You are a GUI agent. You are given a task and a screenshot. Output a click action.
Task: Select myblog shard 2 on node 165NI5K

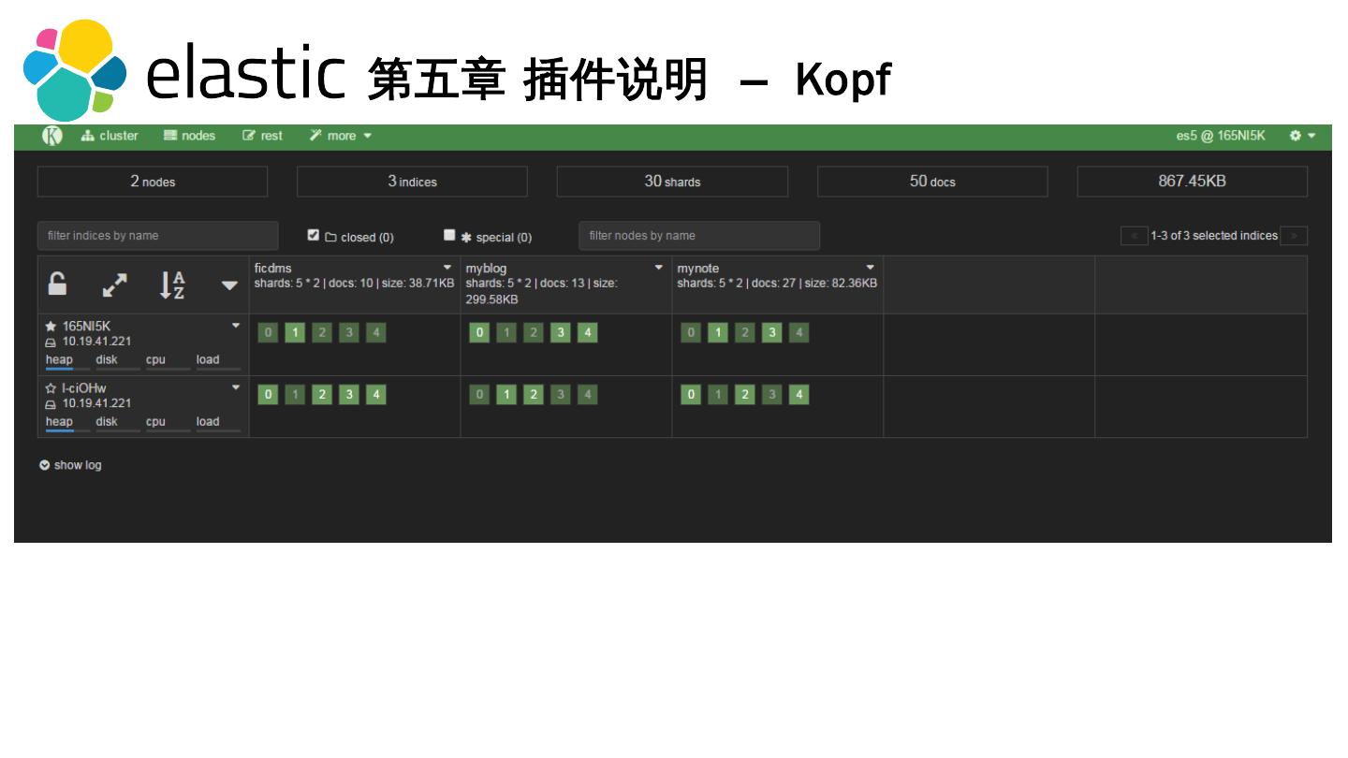click(534, 332)
